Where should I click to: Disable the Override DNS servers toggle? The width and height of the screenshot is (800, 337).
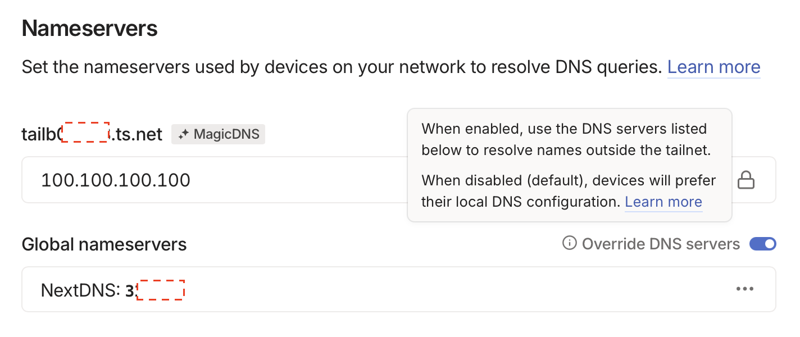pyautogui.click(x=762, y=244)
